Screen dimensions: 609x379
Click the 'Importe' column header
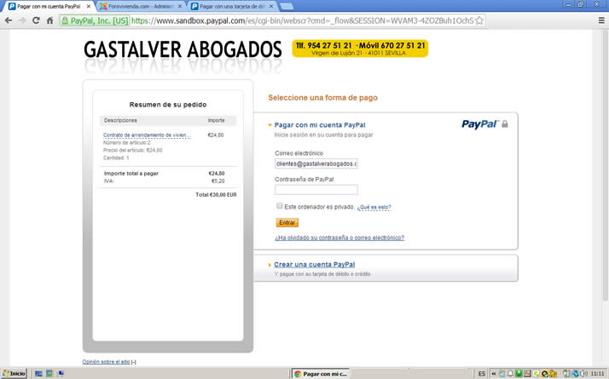click(216, 120)
